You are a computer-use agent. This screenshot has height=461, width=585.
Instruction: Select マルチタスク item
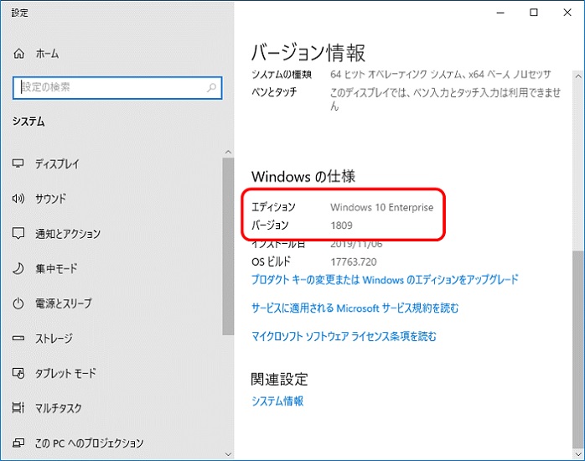tap(59, 408)
